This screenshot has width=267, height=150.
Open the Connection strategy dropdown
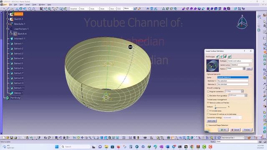tap(232, 117)
